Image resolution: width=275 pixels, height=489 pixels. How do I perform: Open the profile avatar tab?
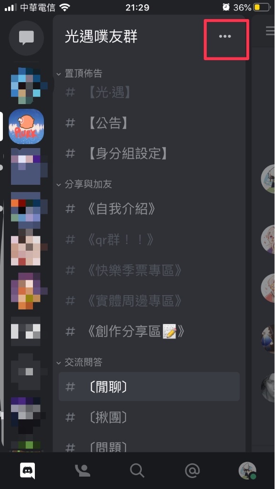pos(247,470)
